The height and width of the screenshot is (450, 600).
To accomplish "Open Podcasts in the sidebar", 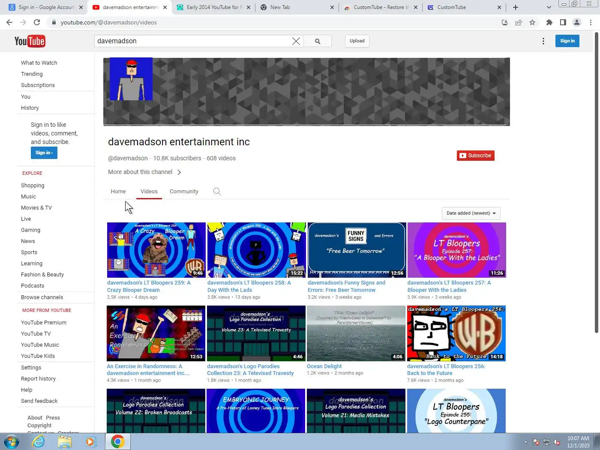I will (33, 286).
